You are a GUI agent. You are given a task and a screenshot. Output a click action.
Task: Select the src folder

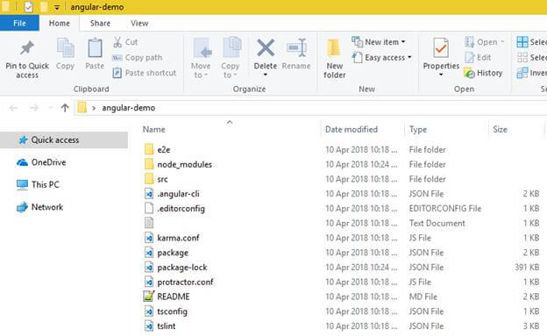click(162, 179)
